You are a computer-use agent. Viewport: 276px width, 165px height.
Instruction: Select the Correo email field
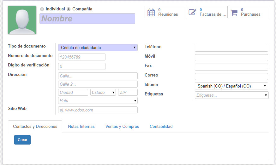[231, 77]
